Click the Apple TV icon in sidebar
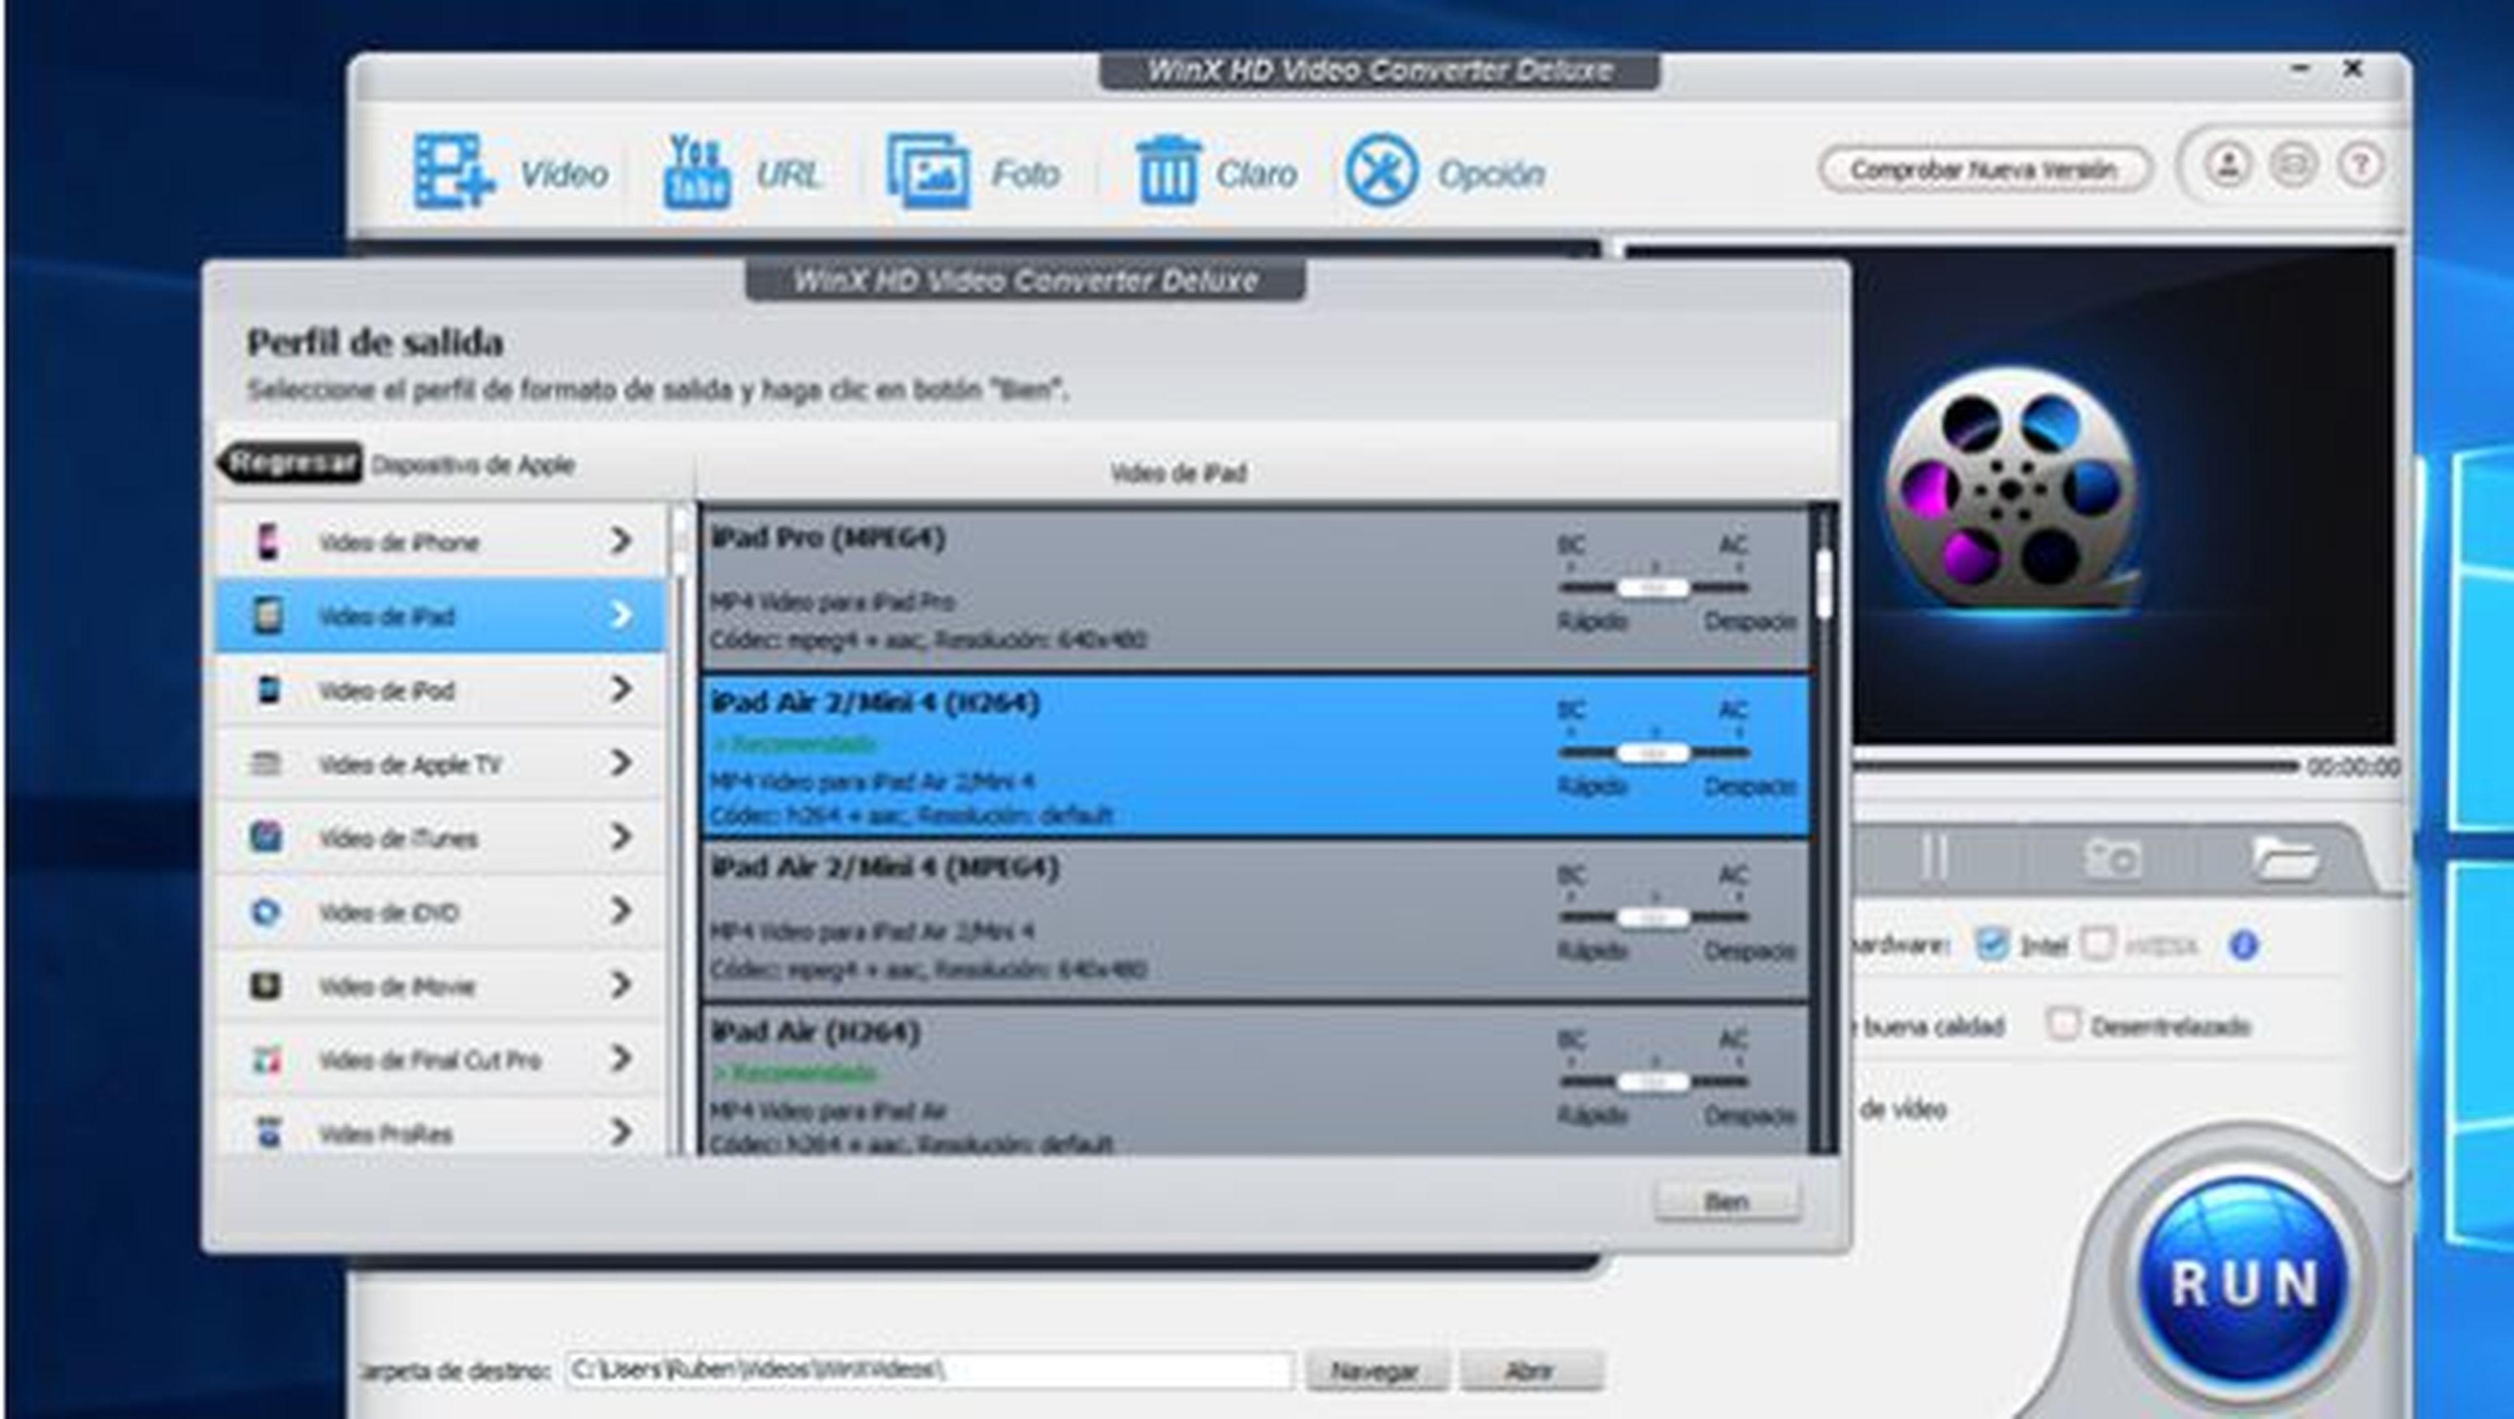The image size is (2514, 1419). click(x=265, y=763)
